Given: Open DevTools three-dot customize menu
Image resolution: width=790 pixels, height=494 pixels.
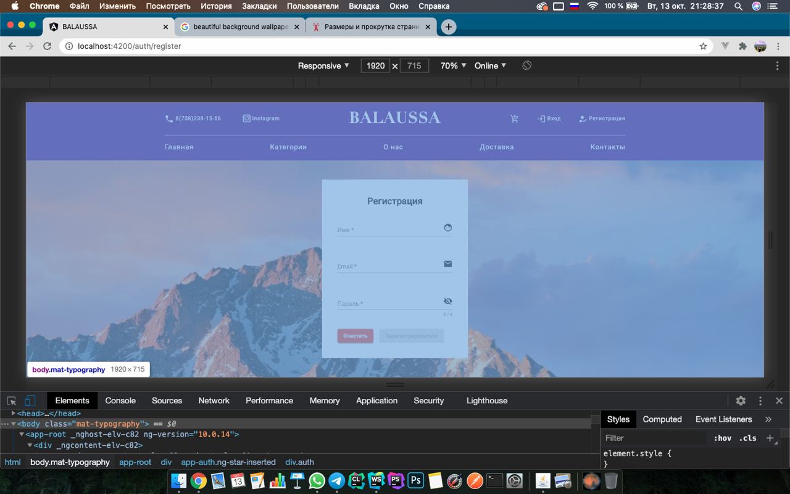Looking at the screenshot, I should coord(760,401).
